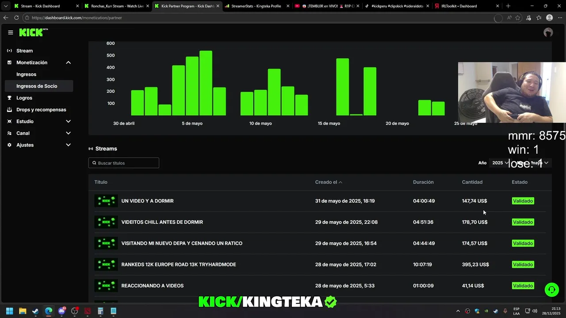Open Windows Start menu
This screenshot has height=318, width=566.
coord(9,311)
